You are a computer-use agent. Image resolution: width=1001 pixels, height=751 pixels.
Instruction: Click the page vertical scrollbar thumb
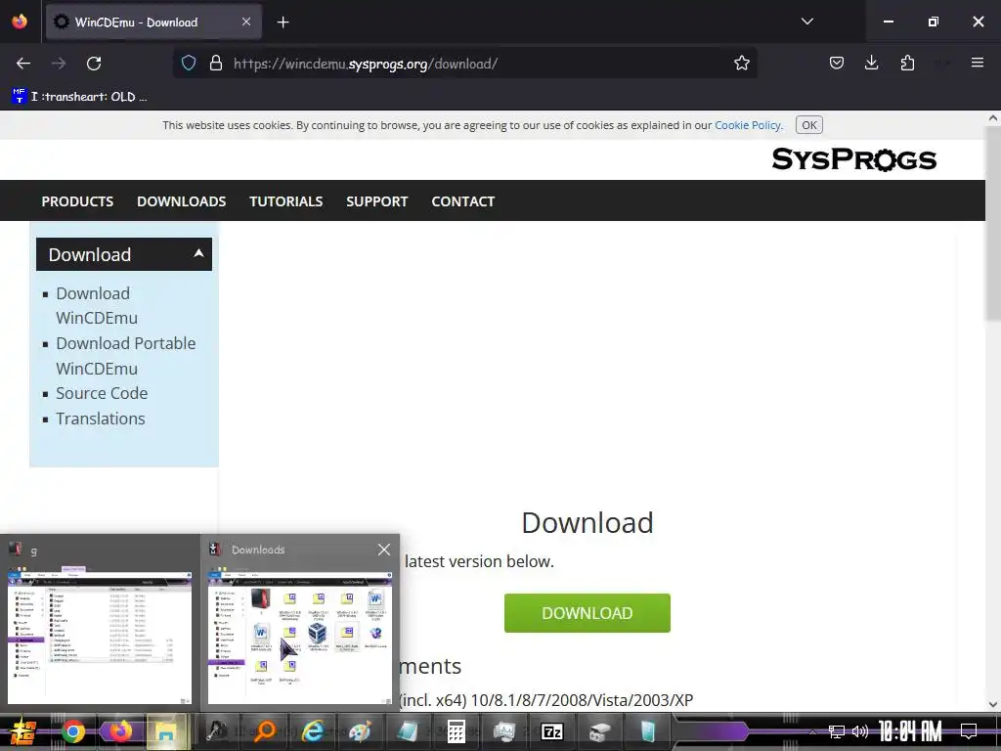[x=993, y=224]
